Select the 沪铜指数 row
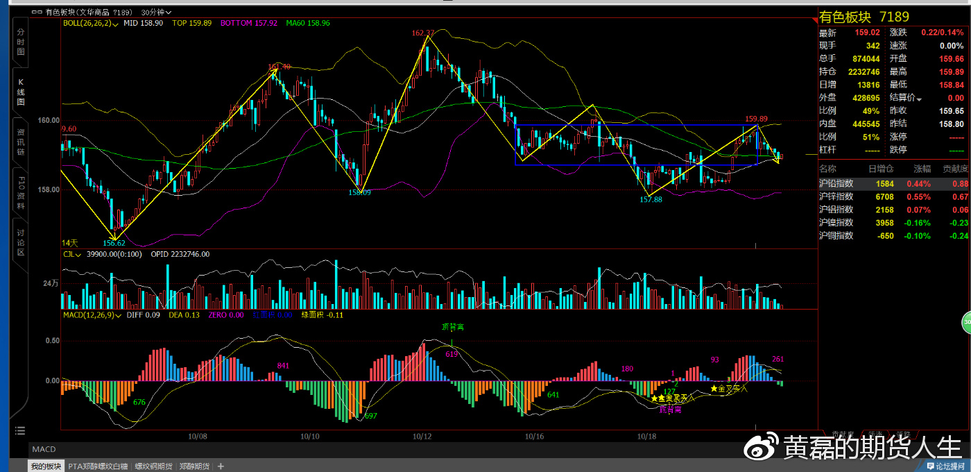Viewport: 971px width, 472px height. pyautogui.click(x=894, y=236)
